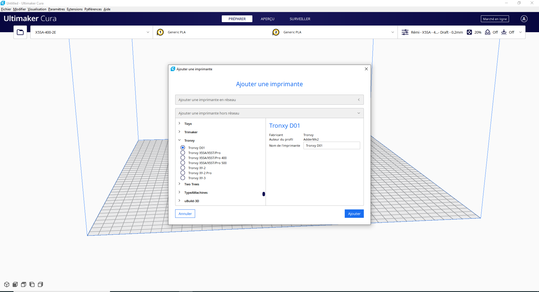Viewport: 539px width, 292px height.
Task: Click the Ajouter button
Action: [354, 214]
